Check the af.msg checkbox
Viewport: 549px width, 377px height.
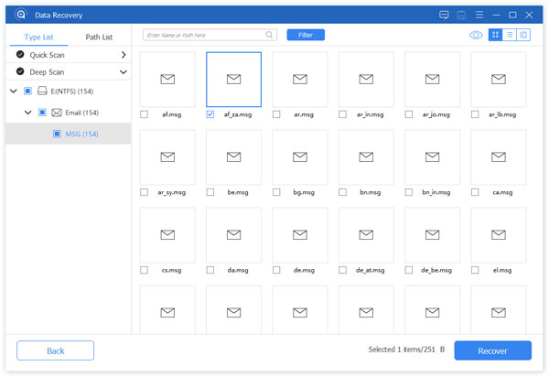click(144, 114)
